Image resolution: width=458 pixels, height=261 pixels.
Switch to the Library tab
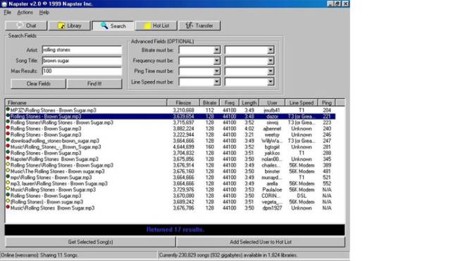click(x=70, y=25)
